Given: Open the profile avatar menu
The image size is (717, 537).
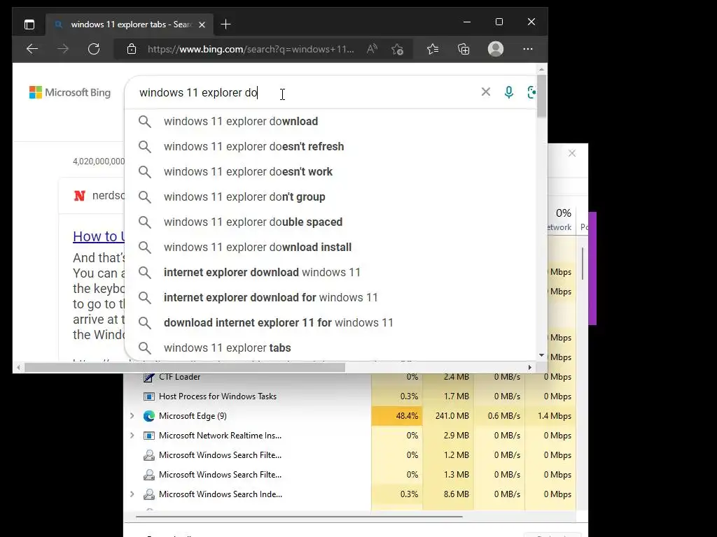Looking at the screenshot, I should pos(496,49).
